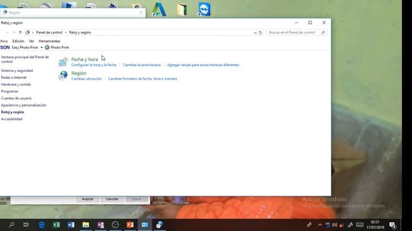Open Hardware y sonido category
This screenshot has width=412, height=231.
click(16, 85)
